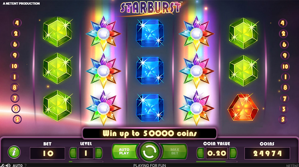Spin the reels with the circular arrows button

[x=150, y=152]
